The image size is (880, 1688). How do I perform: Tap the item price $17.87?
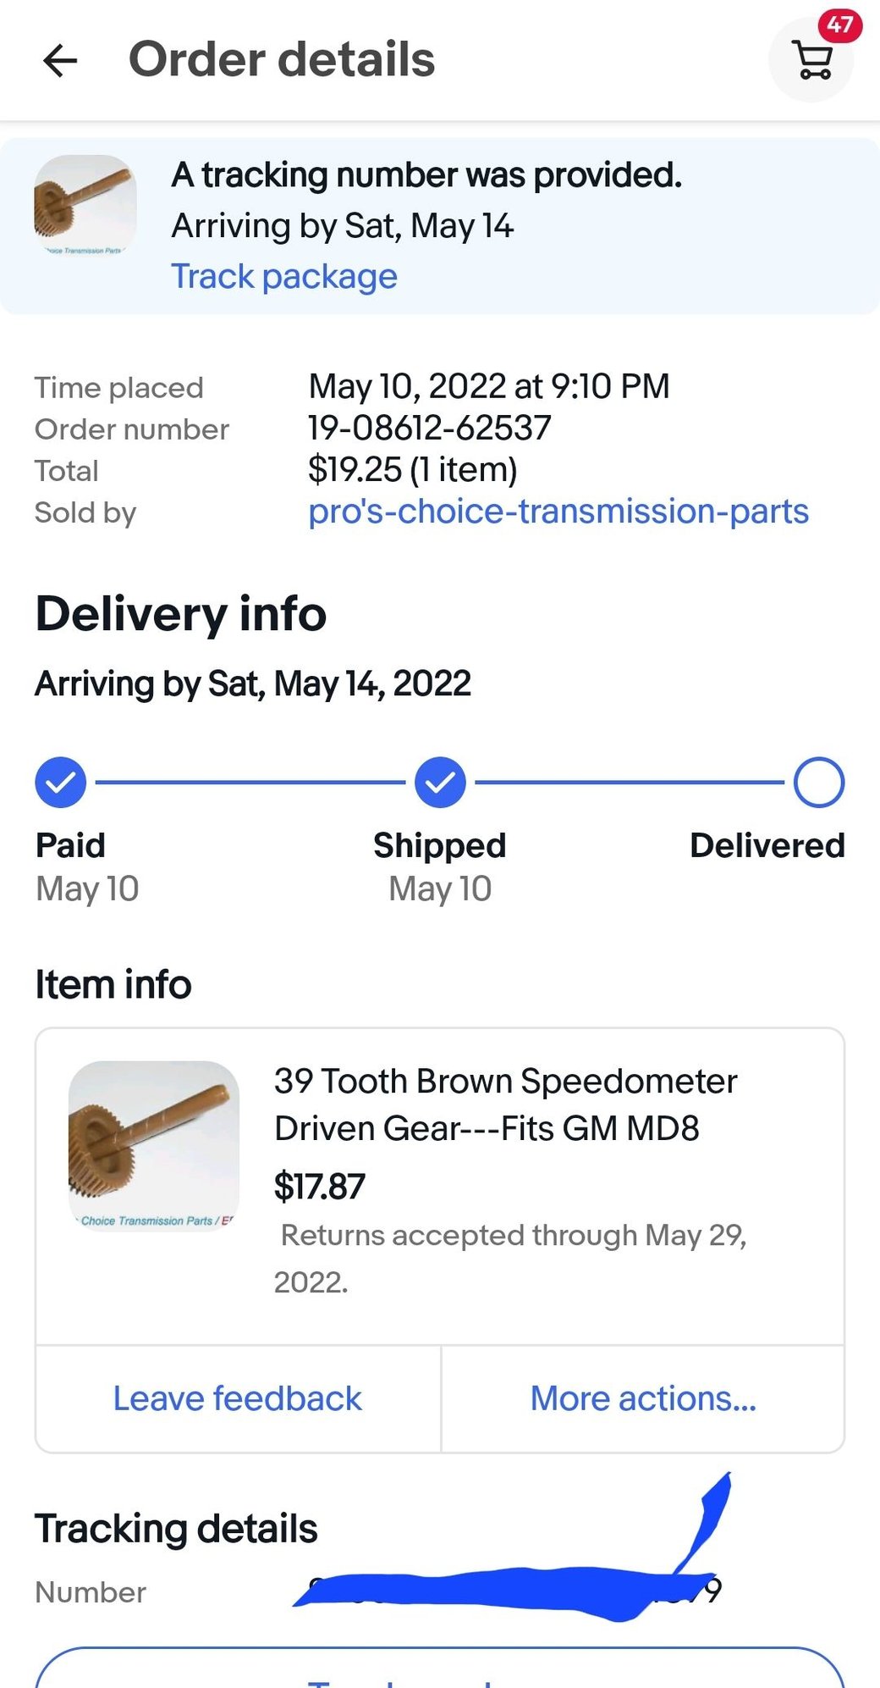(x=320, y=1187)
